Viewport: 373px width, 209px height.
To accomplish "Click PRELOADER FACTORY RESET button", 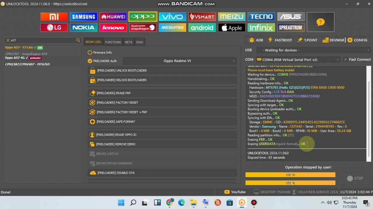I will 162,103.
